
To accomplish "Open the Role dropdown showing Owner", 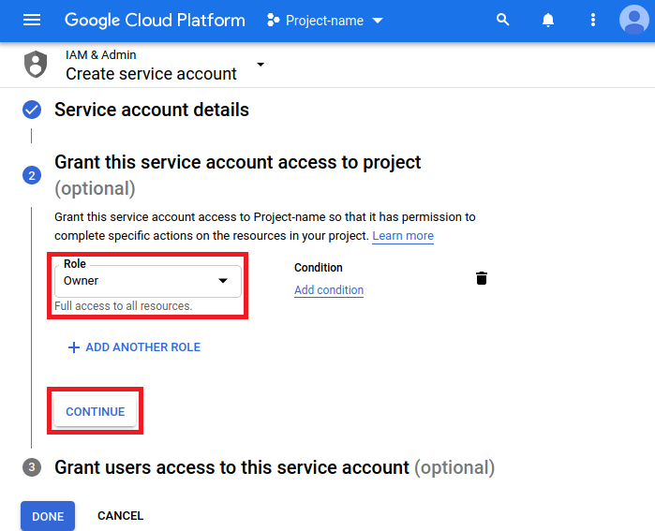I will coord(147,281).
